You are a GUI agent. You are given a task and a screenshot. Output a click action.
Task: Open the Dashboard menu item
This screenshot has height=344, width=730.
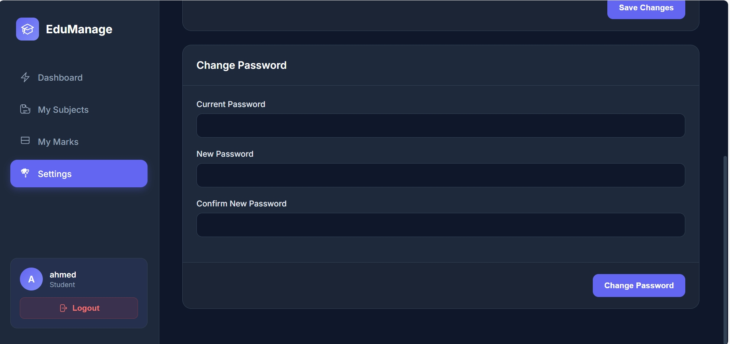[x=60, y=78]
